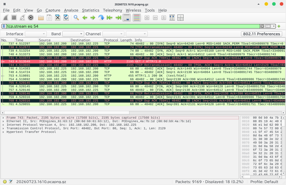Viewport: 286px width, 185px height.
Task: Stop the running capture
Action: click(x=14, y=18)
